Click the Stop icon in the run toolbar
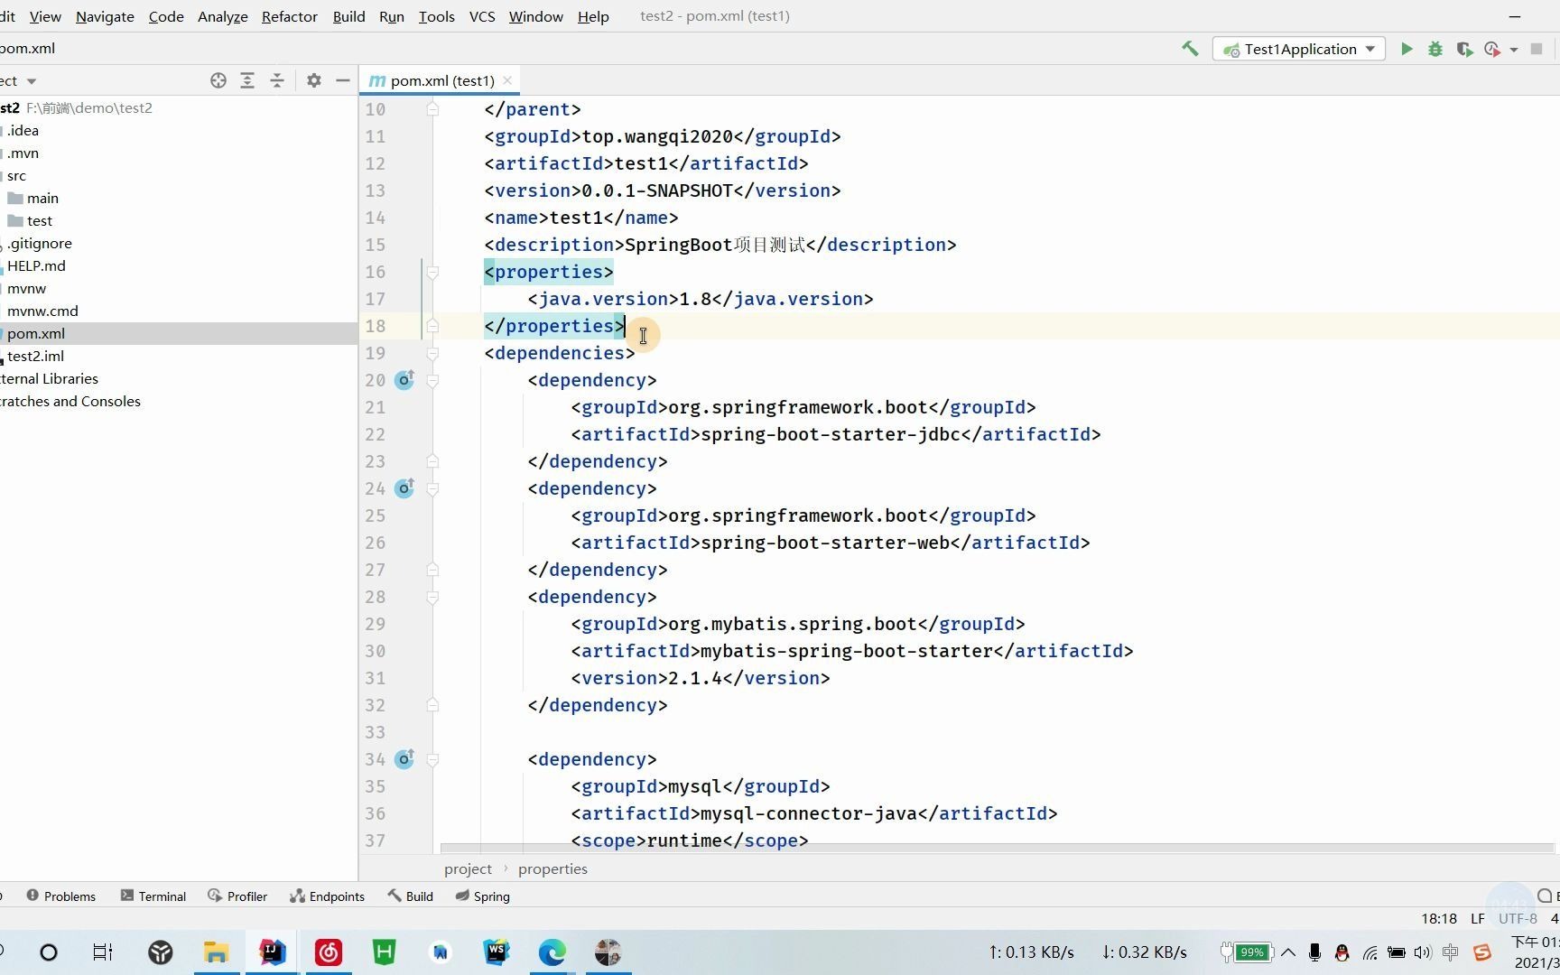This screenshot has width=1560, height=975. tap(1537, 49)
